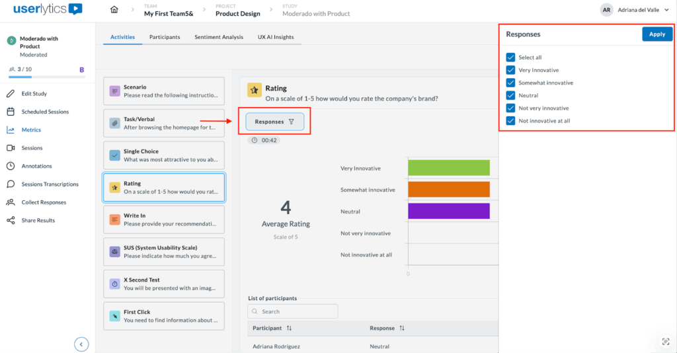This screenshot has width=677, height=353.
Task: Click the Collect Responses people icon
Action: tap(11, 202)
